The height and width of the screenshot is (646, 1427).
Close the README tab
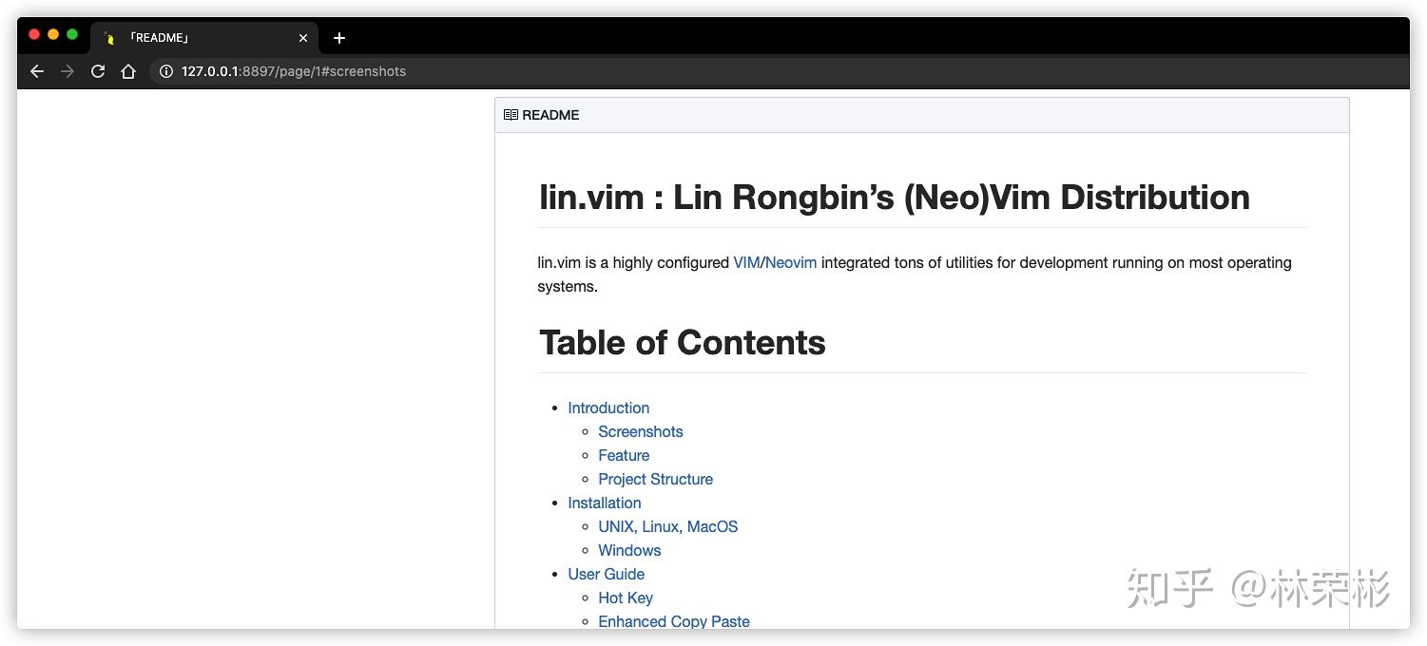coord(303,38)
